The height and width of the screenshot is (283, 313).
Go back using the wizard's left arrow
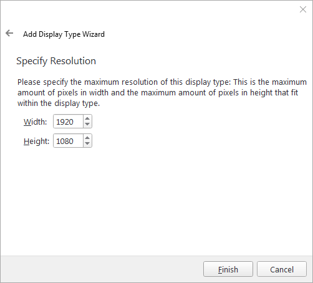[9, 33]
